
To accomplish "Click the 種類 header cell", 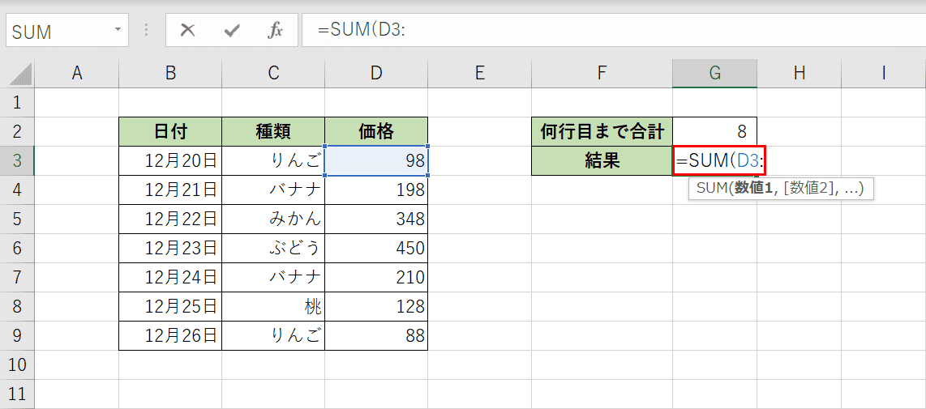I will pyautogui.click(x=272, y=132).
